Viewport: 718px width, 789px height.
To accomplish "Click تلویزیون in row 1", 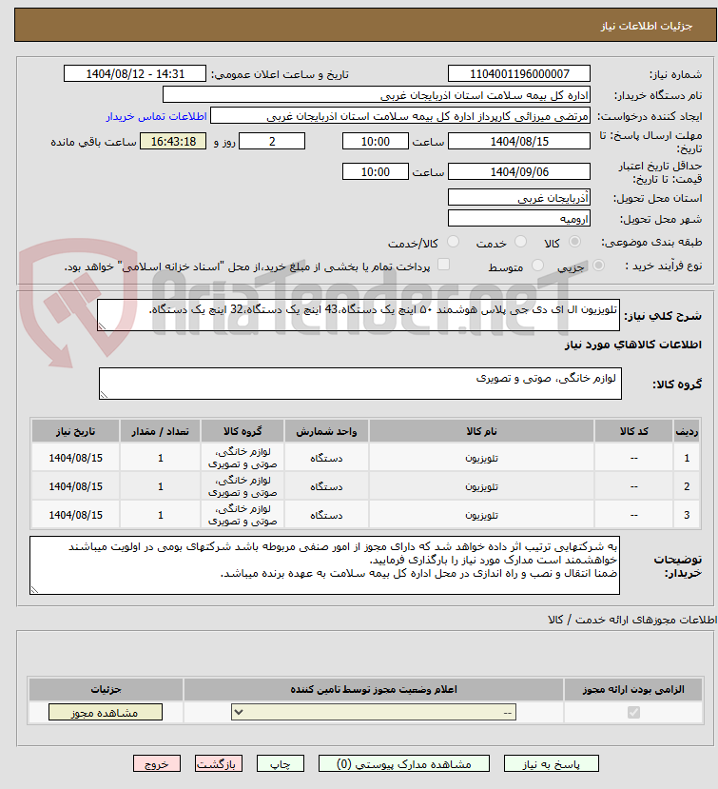I will (x=482, y=458).
